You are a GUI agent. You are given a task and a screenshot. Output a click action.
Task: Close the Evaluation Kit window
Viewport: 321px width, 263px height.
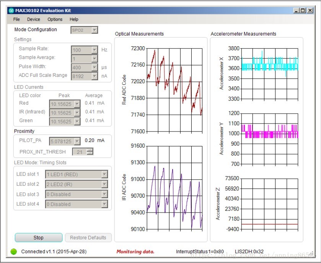(310, 10)
